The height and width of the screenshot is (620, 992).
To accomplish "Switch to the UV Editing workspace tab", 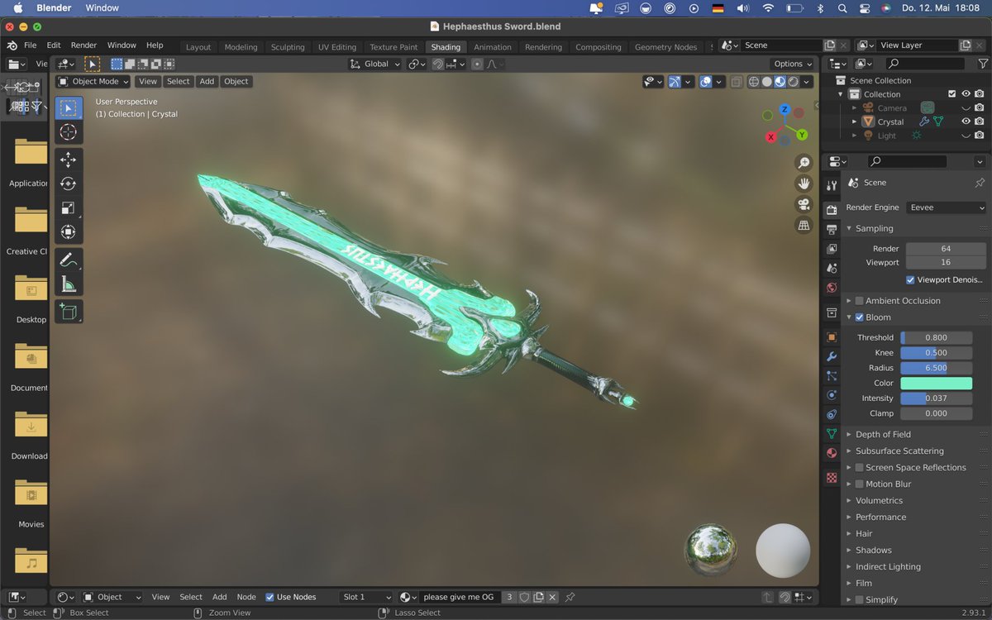I will [x=337, y=47].
